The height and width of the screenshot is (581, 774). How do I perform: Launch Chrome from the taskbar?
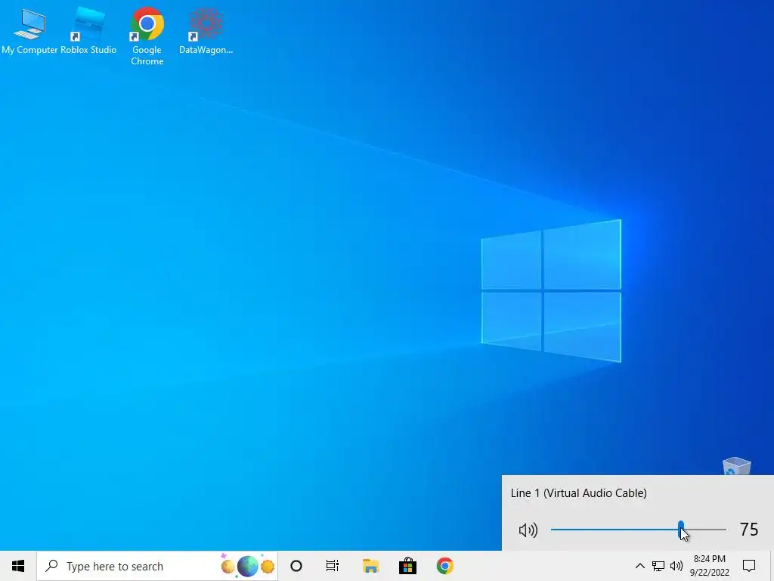444,566
